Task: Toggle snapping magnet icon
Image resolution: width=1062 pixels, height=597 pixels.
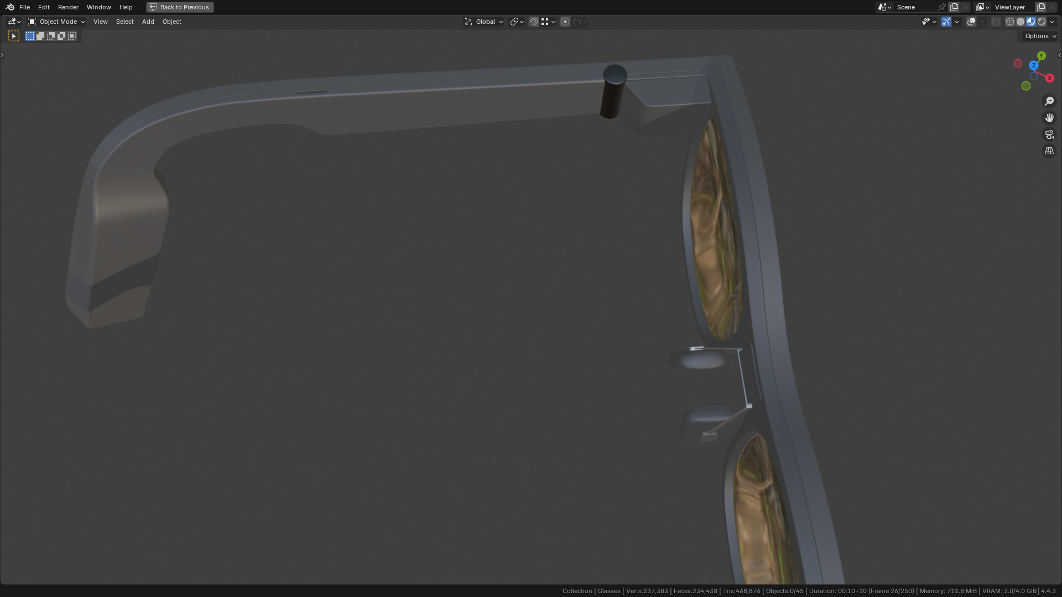Action: [x=534, y=22]
